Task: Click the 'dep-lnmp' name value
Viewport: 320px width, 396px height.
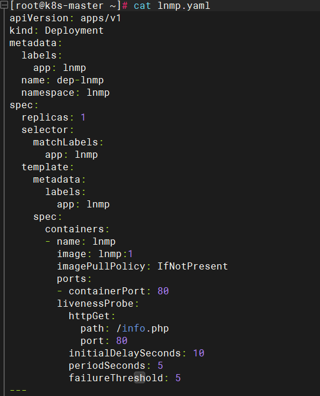Action: click(x=80, y=80)
